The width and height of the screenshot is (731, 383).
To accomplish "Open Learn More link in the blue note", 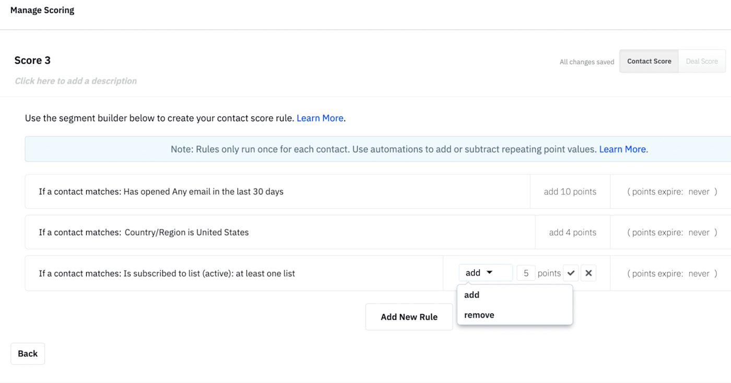I will point(623,149).
